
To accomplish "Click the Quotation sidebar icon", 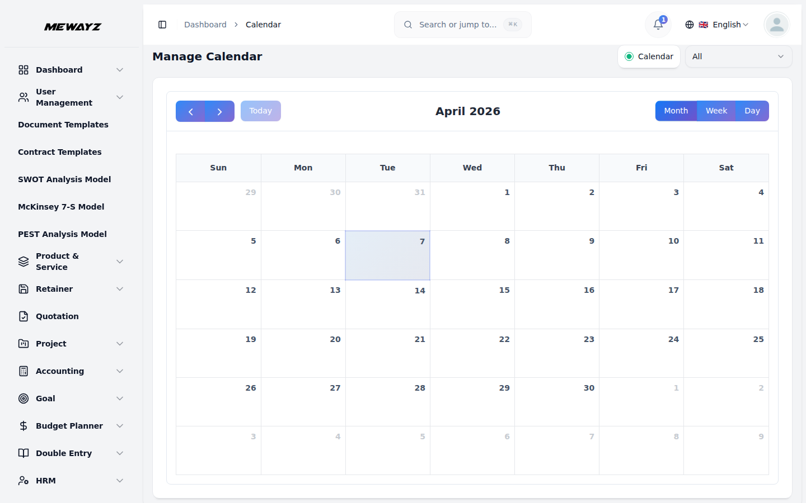I will 23,316.
